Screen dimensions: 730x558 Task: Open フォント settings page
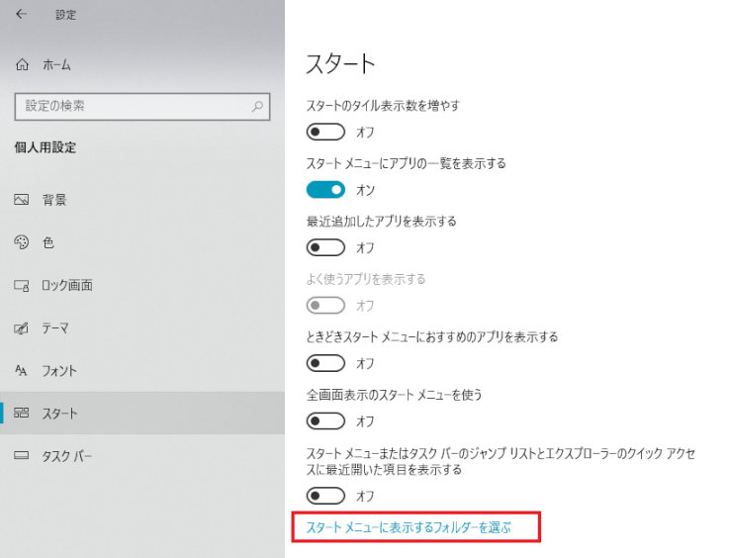pyautogui.click(x=142, y=371)
